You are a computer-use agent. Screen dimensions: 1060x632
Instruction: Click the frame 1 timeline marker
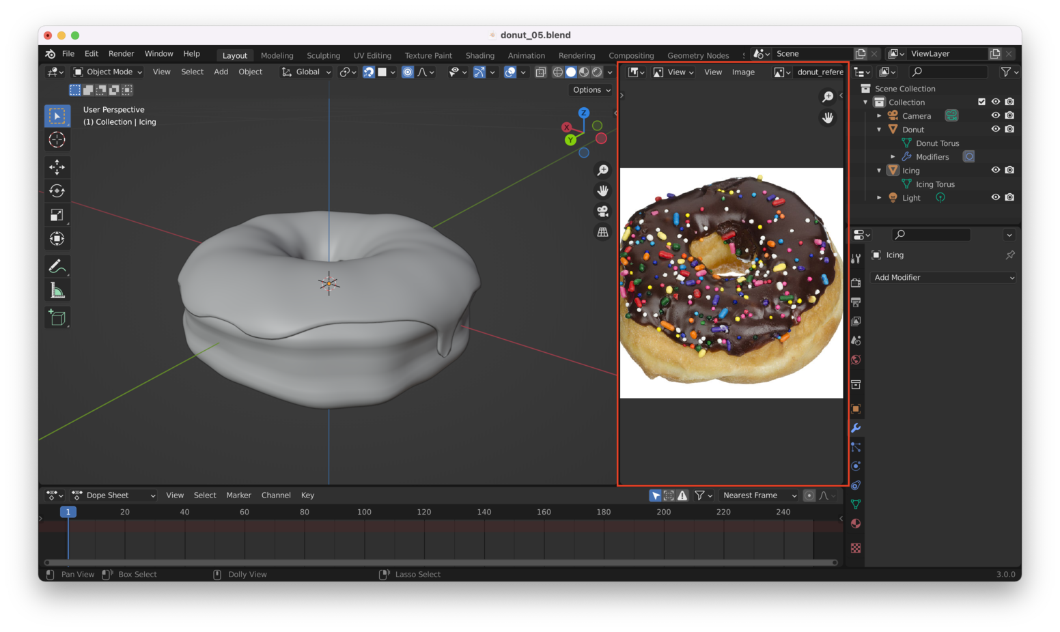click(68, 512)
